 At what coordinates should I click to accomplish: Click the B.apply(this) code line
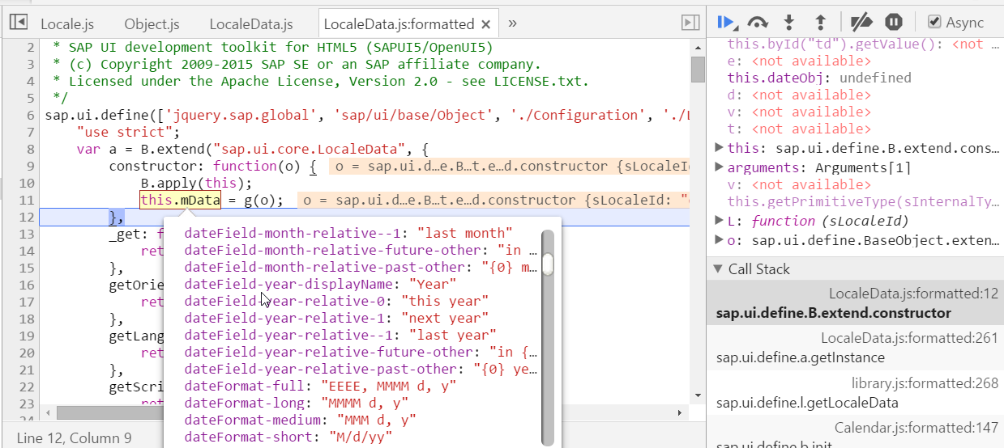click(x=197, y=183)
